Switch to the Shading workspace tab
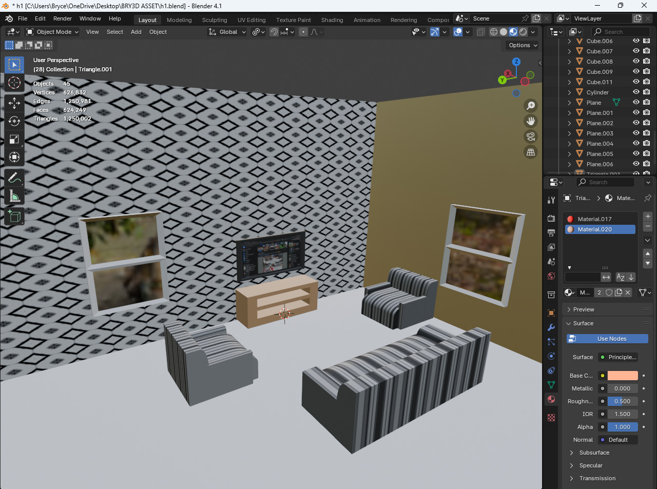The height and width of the screenshot is (489, 657). coord(332,20)
